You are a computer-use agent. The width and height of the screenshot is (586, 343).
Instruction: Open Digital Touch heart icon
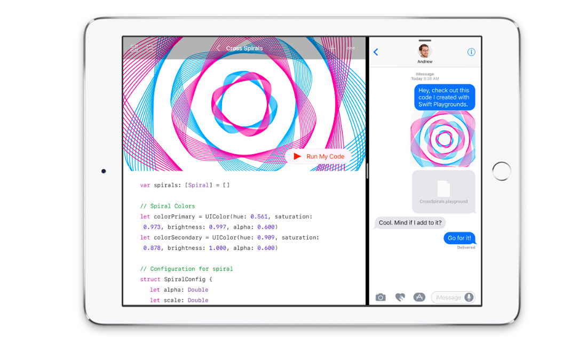[400, 297]
